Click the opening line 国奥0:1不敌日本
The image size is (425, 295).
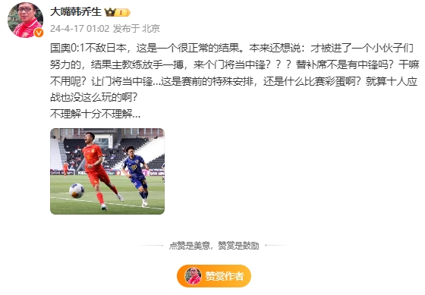coord(89,49)
